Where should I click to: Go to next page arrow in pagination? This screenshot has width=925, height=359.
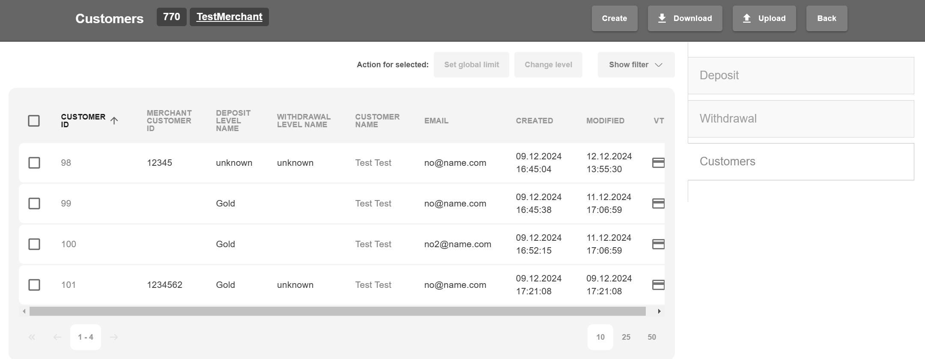click(x=114, y=337)
